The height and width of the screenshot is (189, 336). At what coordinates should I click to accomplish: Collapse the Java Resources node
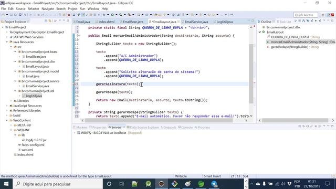(x=7, y=42)
